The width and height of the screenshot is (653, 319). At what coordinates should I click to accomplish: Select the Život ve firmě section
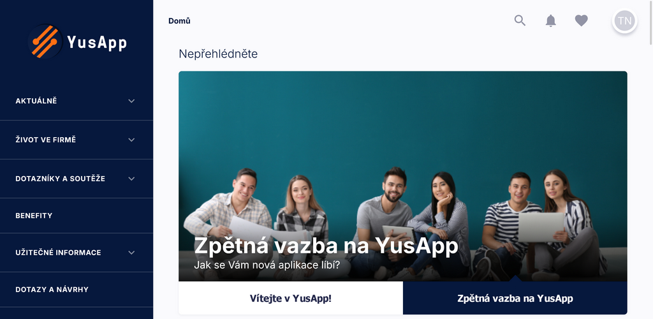[77, 140]
